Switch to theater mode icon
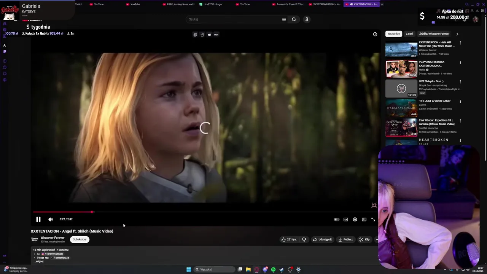This screenshot has width=487, height=274. pos(364,219)
